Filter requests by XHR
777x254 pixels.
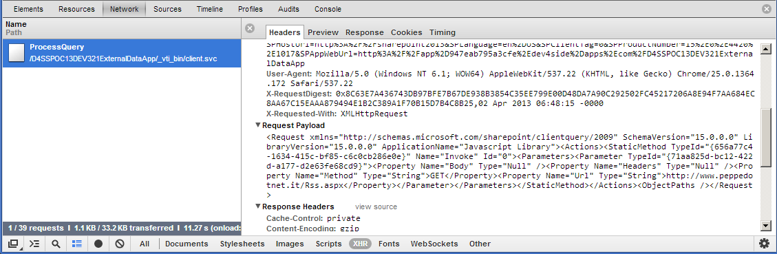[361, 244]
